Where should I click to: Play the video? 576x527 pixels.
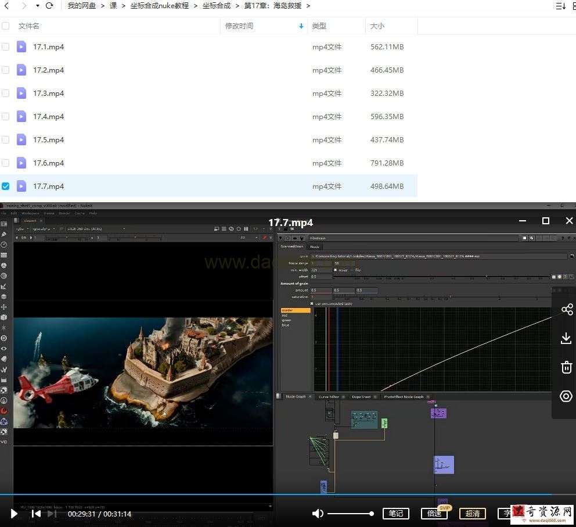(x=14, y=514)
